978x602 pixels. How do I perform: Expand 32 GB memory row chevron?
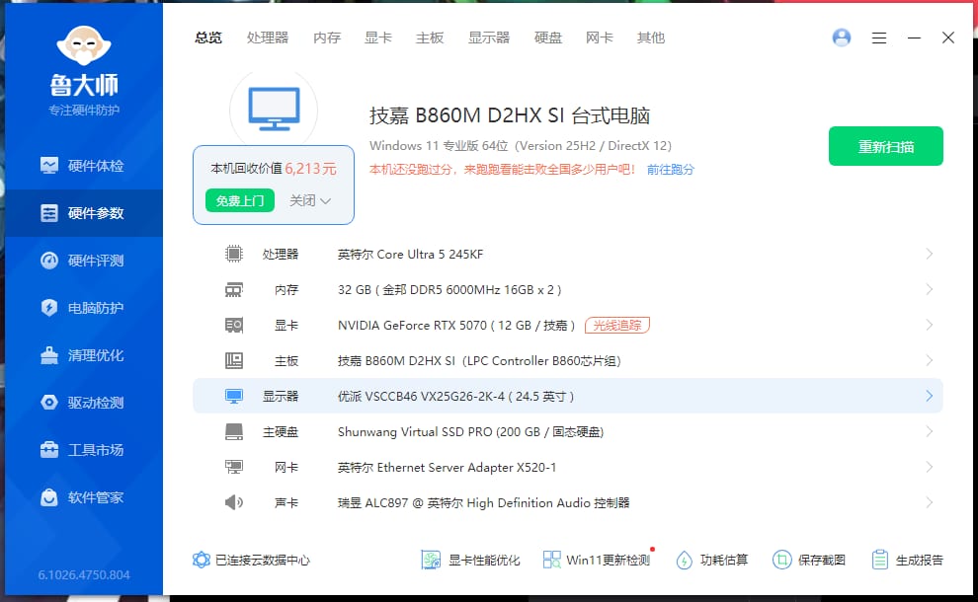tap(930, 290)
